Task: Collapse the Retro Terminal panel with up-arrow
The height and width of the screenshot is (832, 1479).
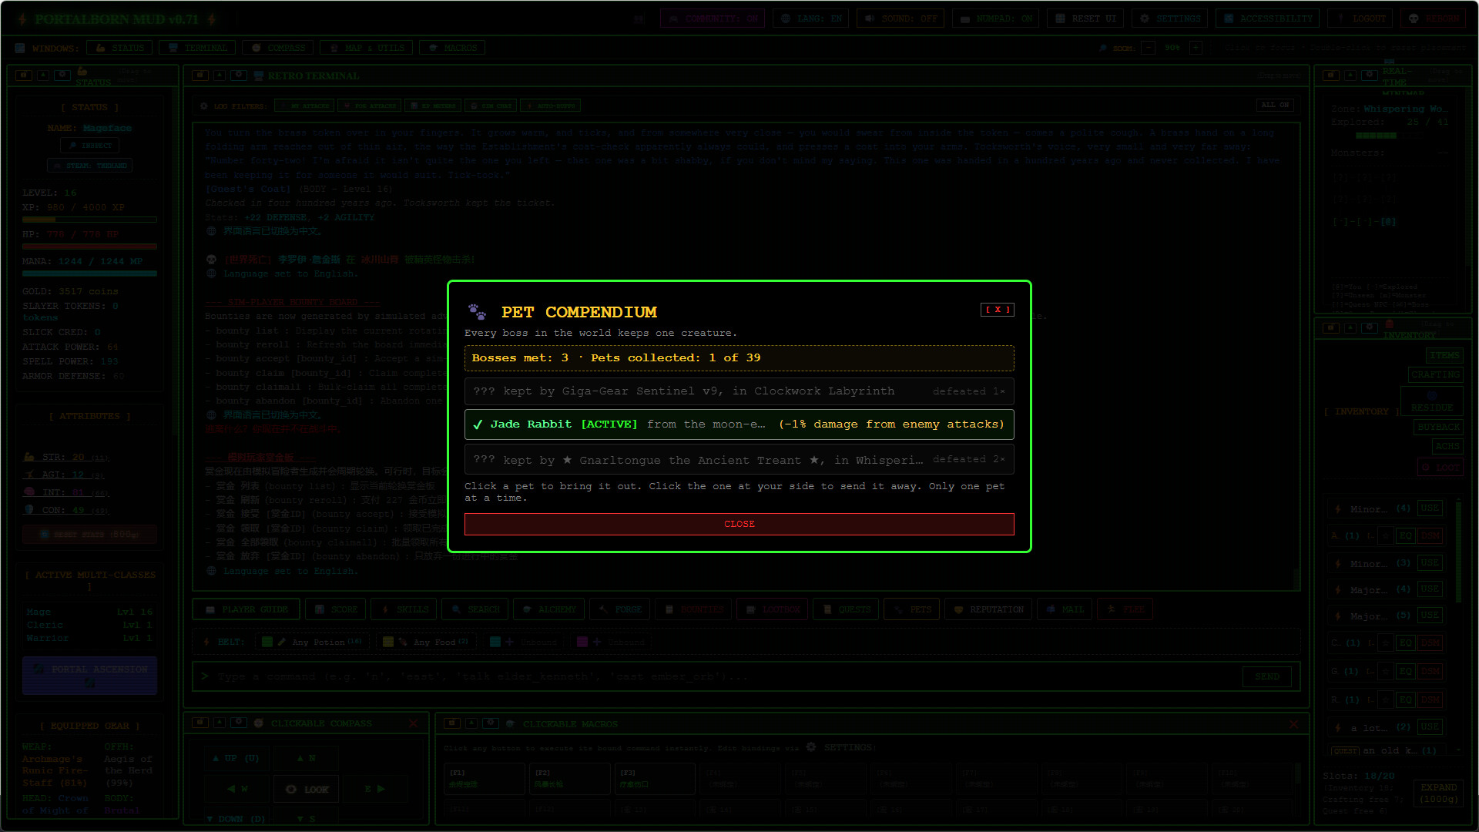Action: coord(220,75)
